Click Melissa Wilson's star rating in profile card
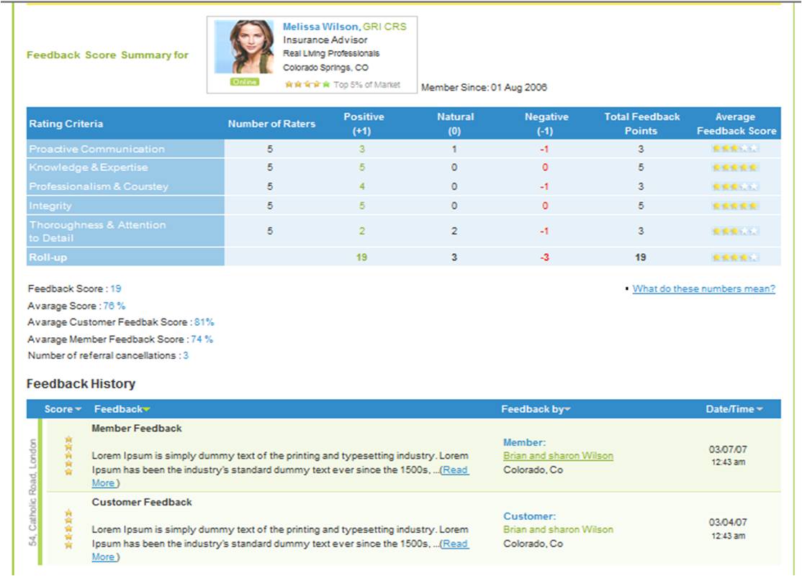 click(307, 84)
